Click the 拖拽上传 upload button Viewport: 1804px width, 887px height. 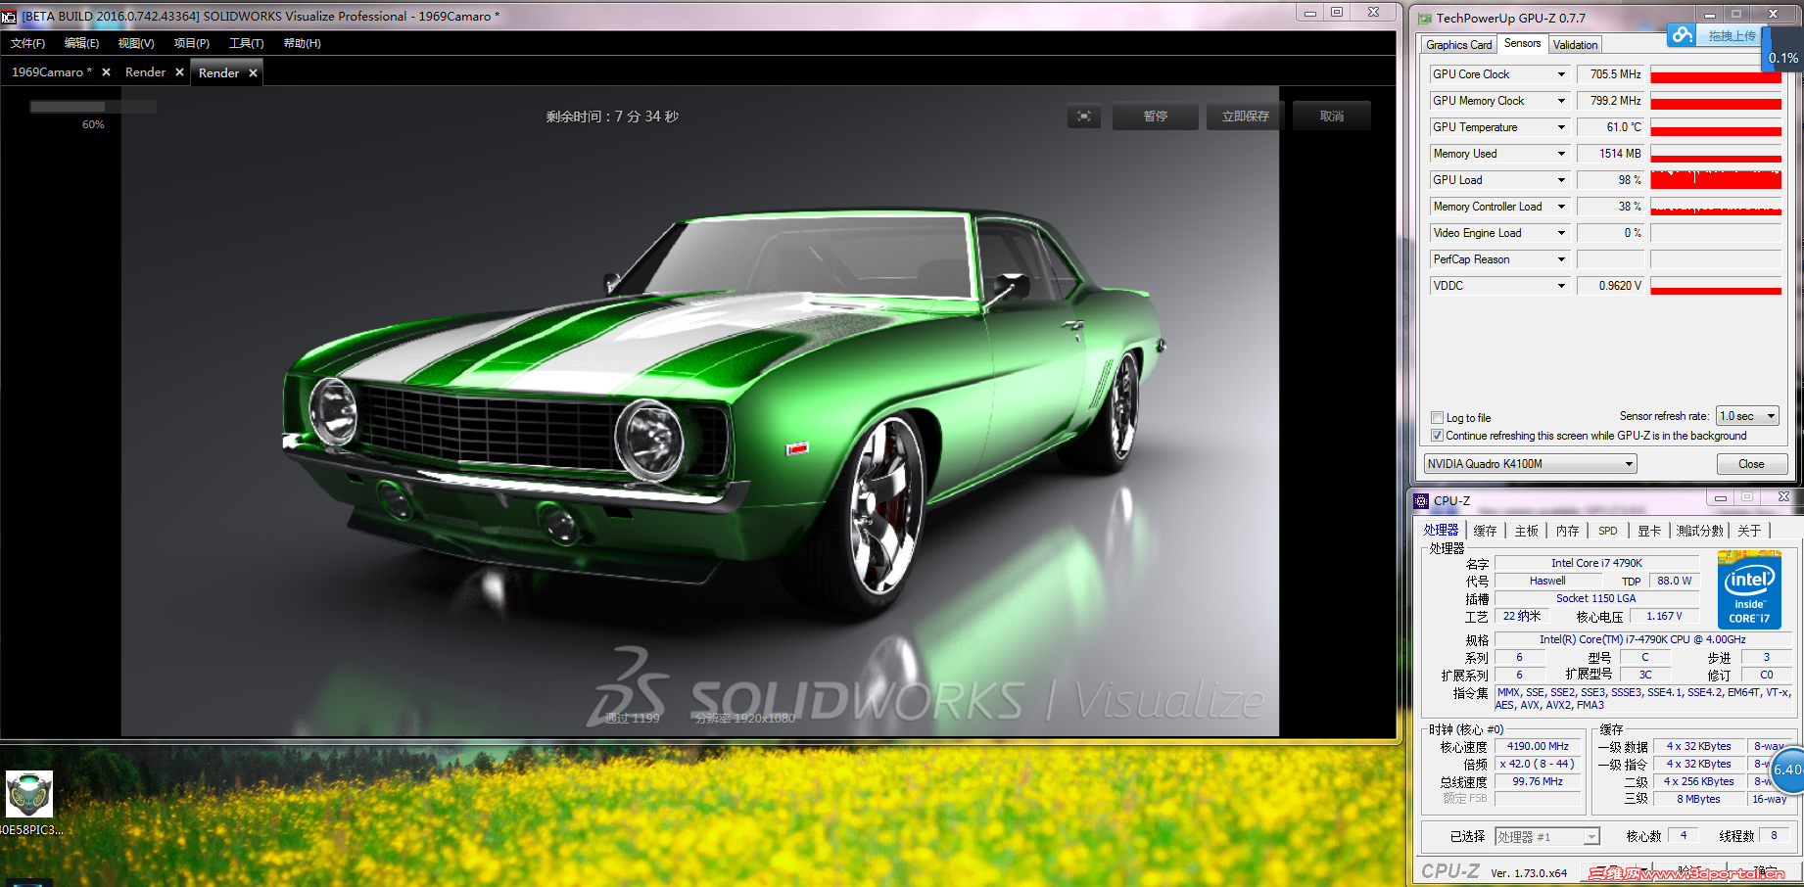(1732, 36)
